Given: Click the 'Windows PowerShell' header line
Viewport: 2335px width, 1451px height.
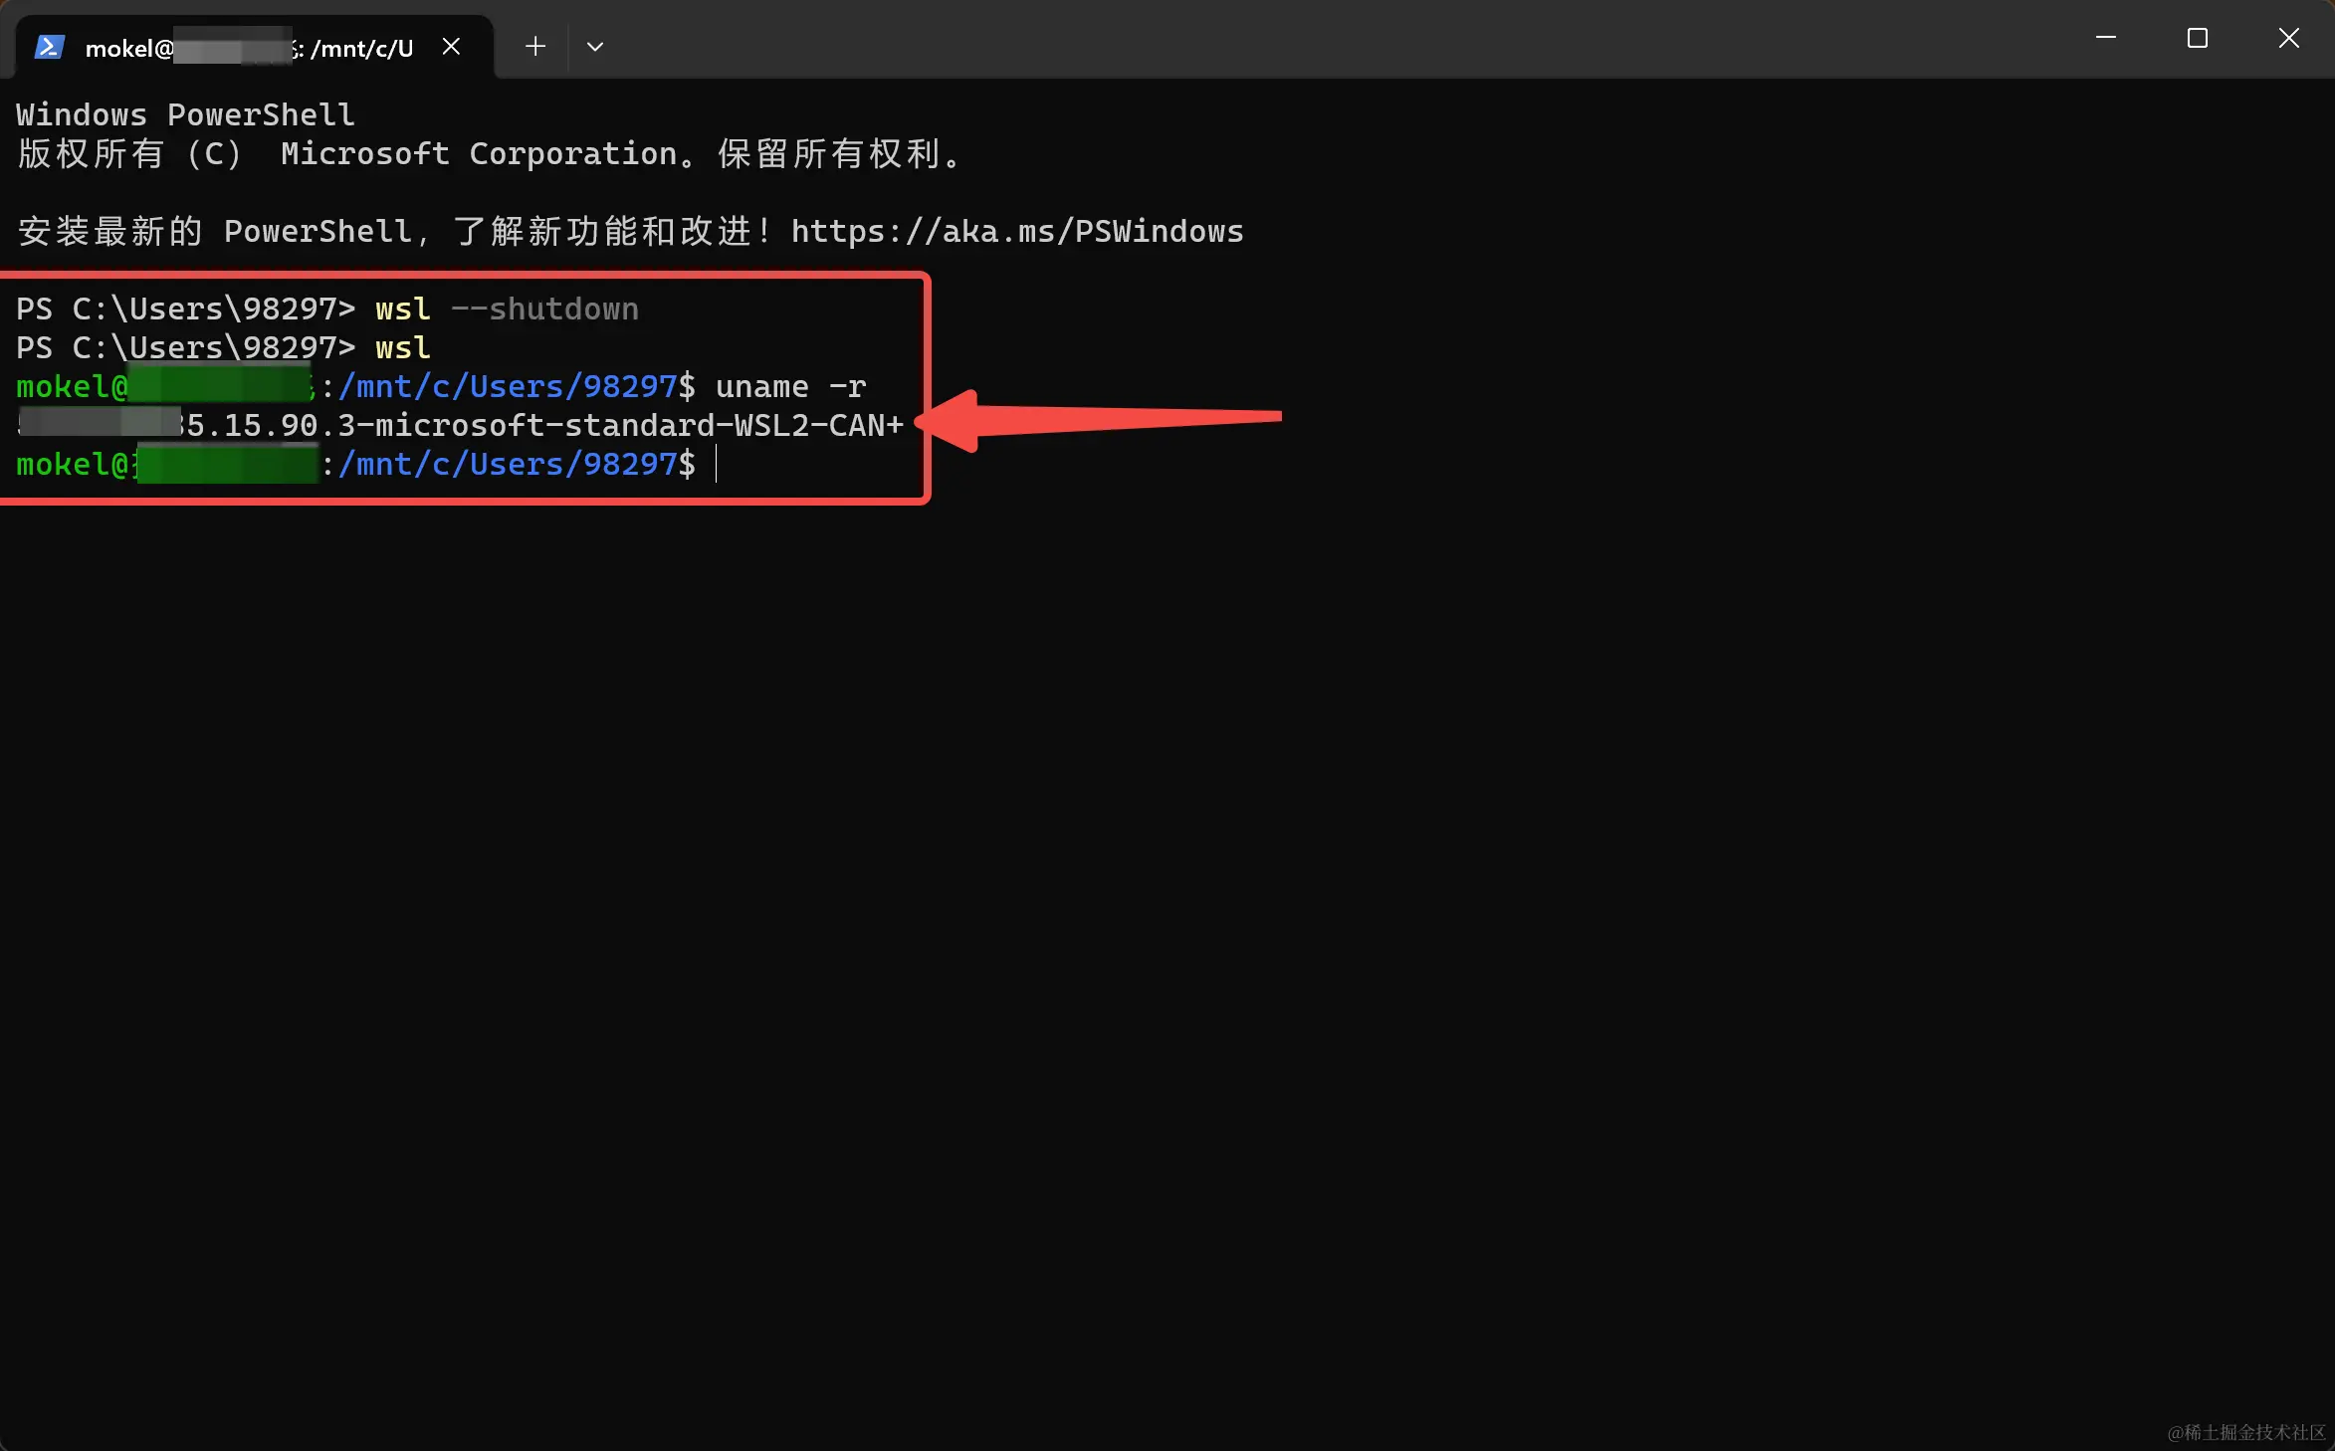Looking at the screenshot, I should click(x=185, y=115).
